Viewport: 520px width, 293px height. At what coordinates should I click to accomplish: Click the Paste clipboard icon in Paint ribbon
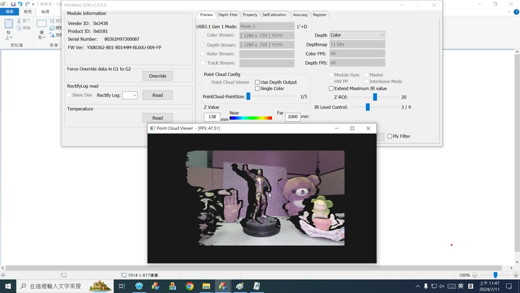tap(9, 24)
